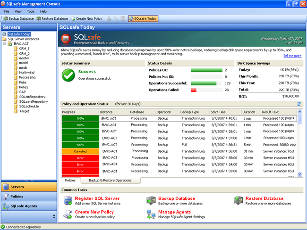Click the Manage Agents task icon

(x=151, y=214)
